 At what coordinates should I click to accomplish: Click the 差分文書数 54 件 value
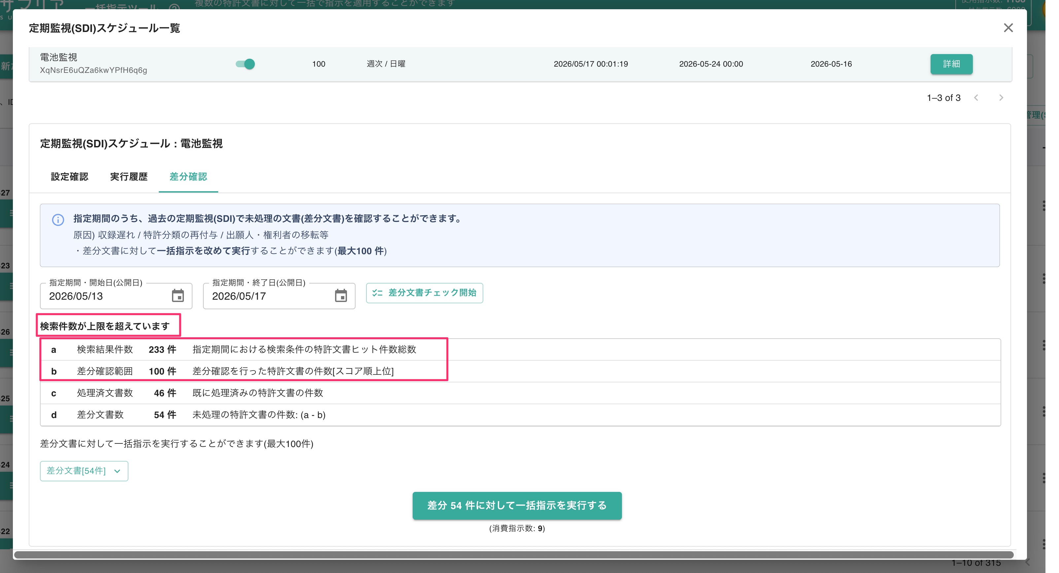tap(165, 415)
